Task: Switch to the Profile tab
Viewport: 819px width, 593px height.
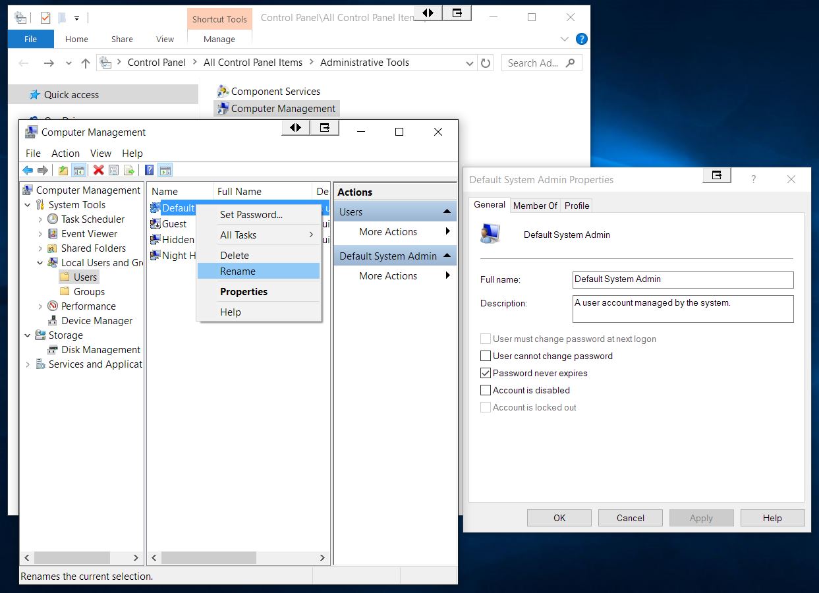Action: tap(577, 206)
